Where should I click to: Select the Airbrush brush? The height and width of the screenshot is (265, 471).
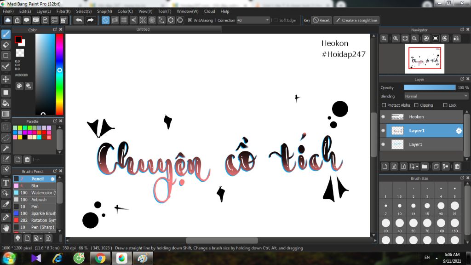click(x=35, y=200)
